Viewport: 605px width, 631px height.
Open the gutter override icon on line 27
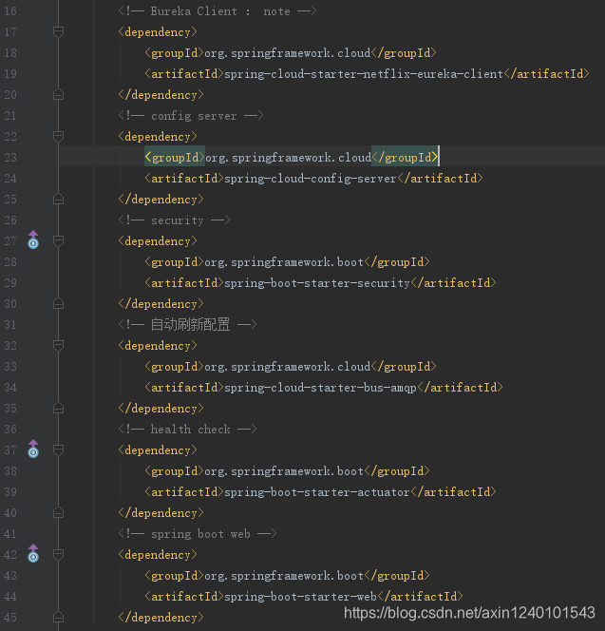click(x=33, y=239)
